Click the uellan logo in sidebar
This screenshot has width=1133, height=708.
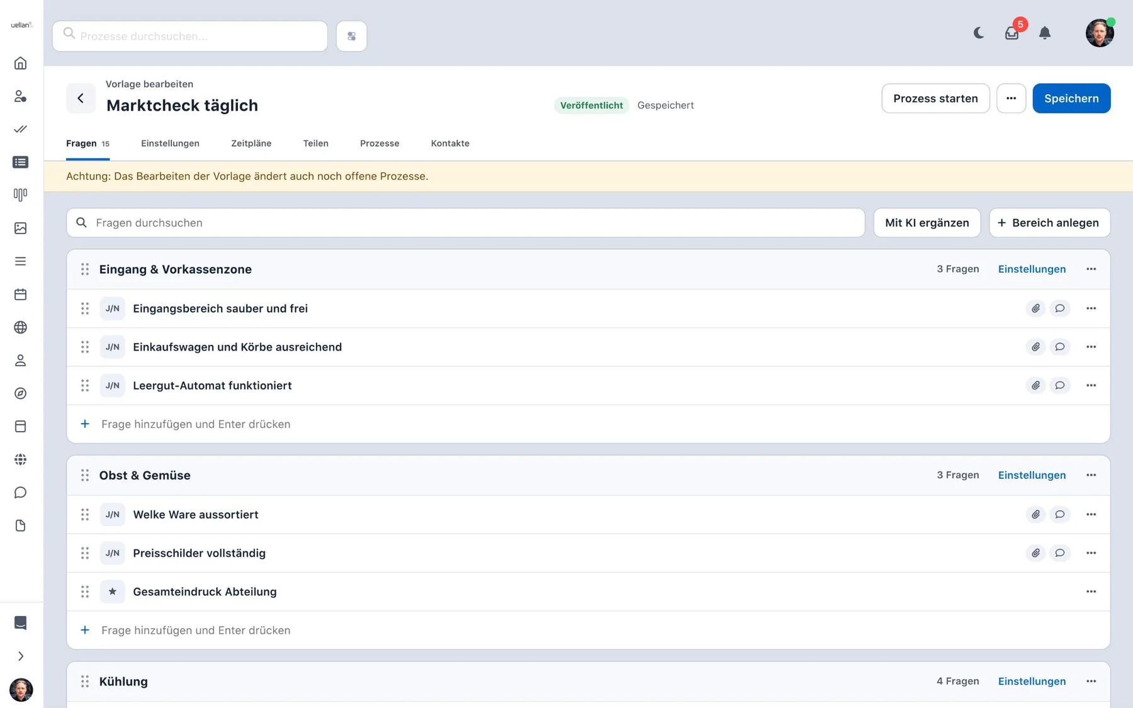pyautogui.click(x=21, y=25)
